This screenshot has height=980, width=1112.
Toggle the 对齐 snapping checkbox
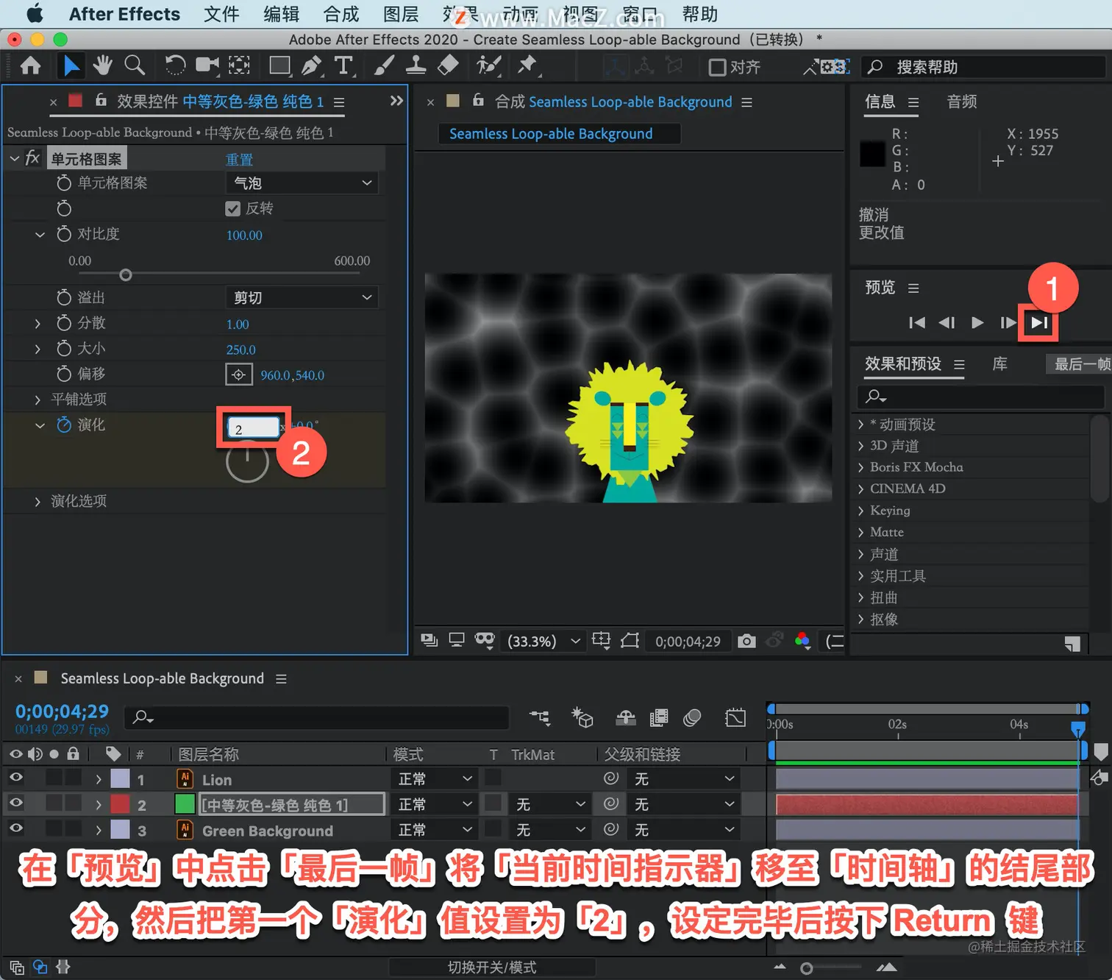click(x=717, y=67)
